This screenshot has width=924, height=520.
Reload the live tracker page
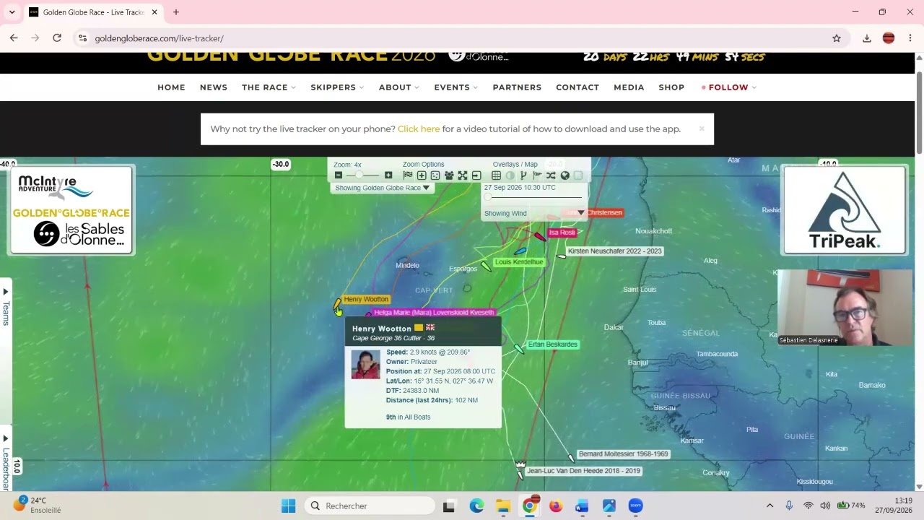[57, 38]
